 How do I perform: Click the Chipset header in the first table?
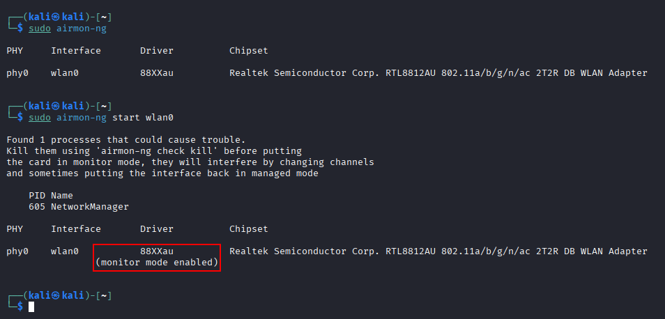[248, 51]
